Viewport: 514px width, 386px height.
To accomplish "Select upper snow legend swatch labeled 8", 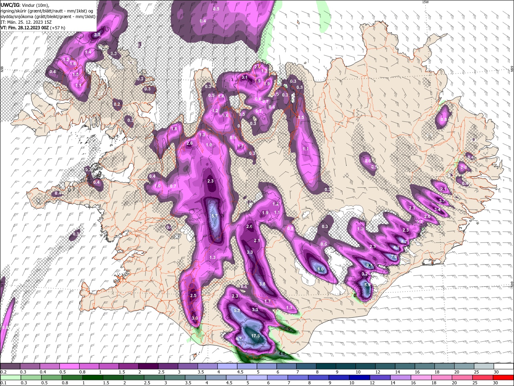I will point(326,366).
